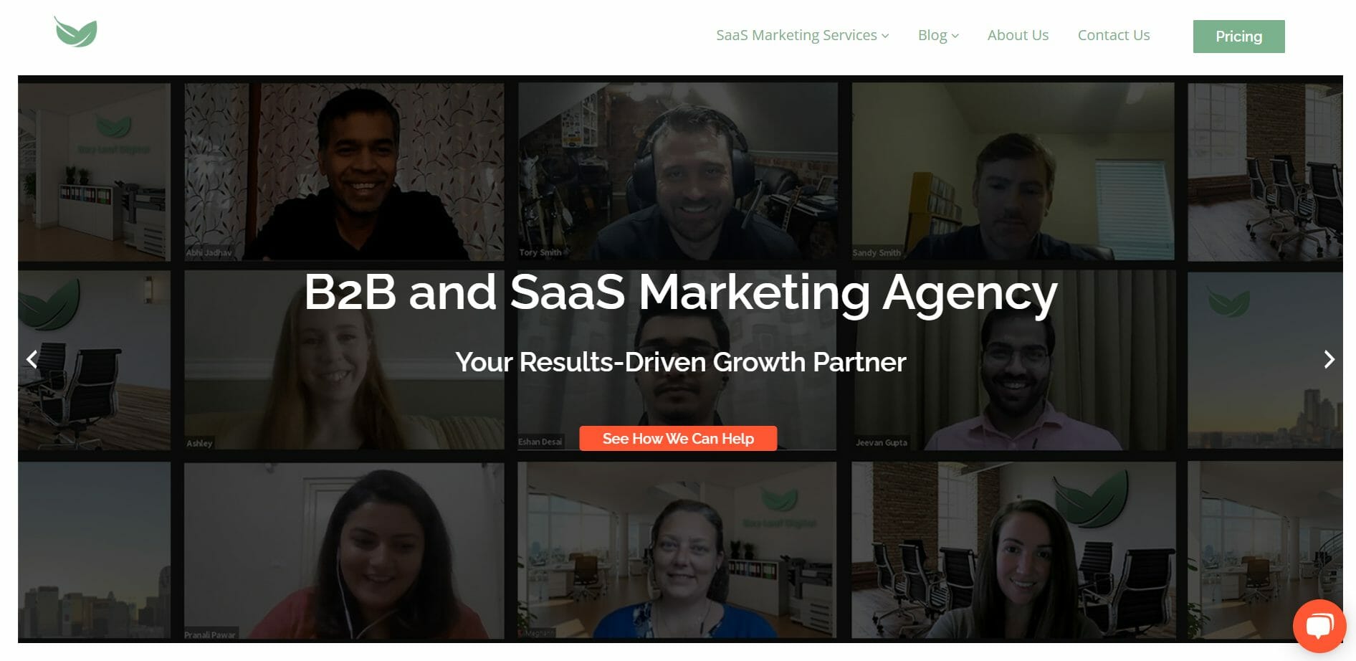Click See How We Can Help button
This screenshot has width=1356, height=661.
tap(678, 439)
